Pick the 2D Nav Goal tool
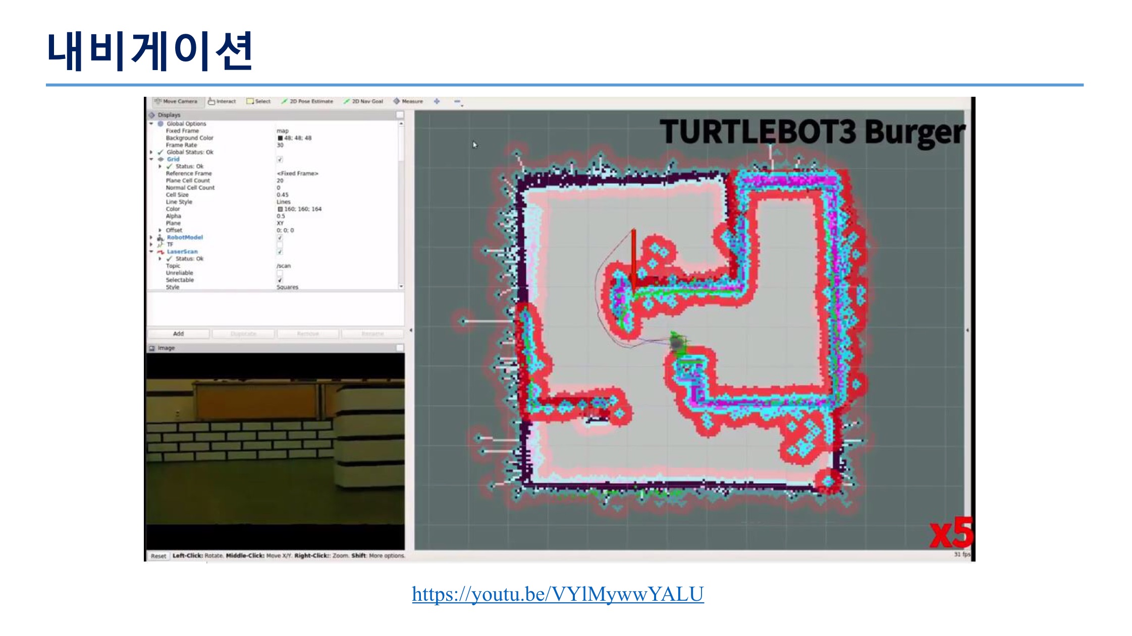The height and width of the screenshot is (636, 1132). coord(363,101)
